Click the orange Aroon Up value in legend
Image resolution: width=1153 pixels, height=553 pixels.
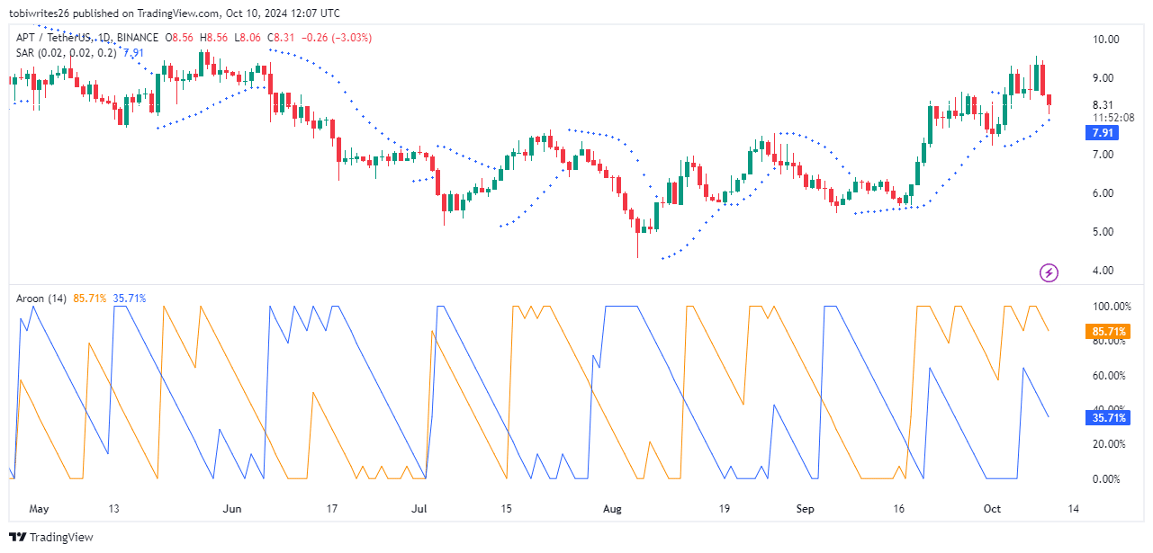89,299
